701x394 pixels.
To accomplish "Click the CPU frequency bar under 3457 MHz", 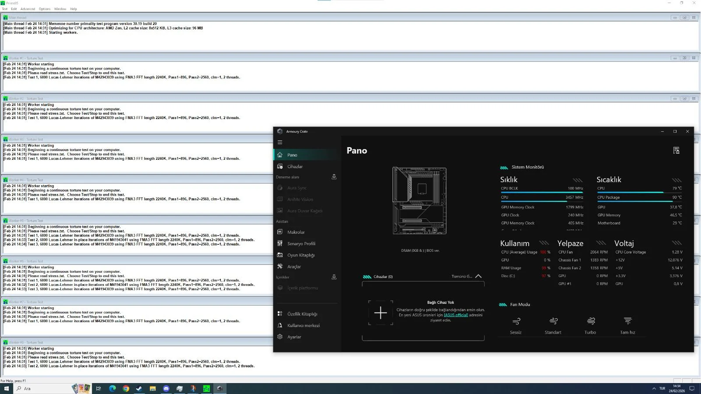I will (x=542, y=201).
